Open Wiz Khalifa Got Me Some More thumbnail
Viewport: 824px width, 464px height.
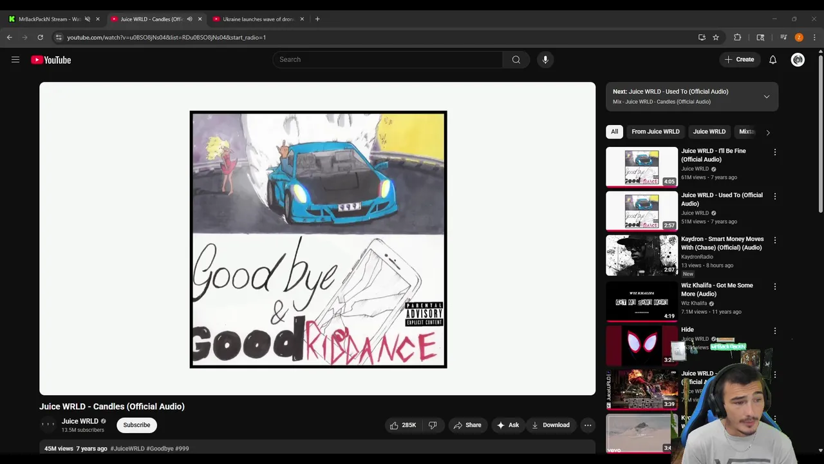point(642,301)
